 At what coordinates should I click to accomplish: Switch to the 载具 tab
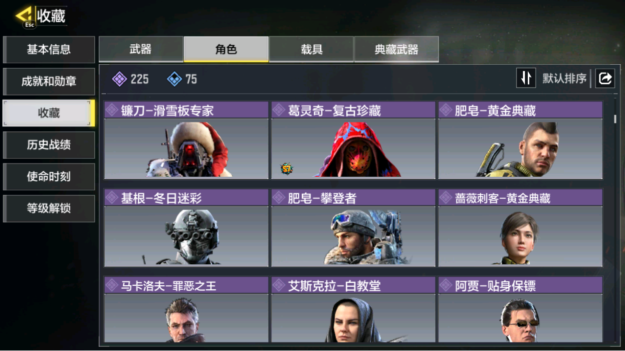click(311, 49)
